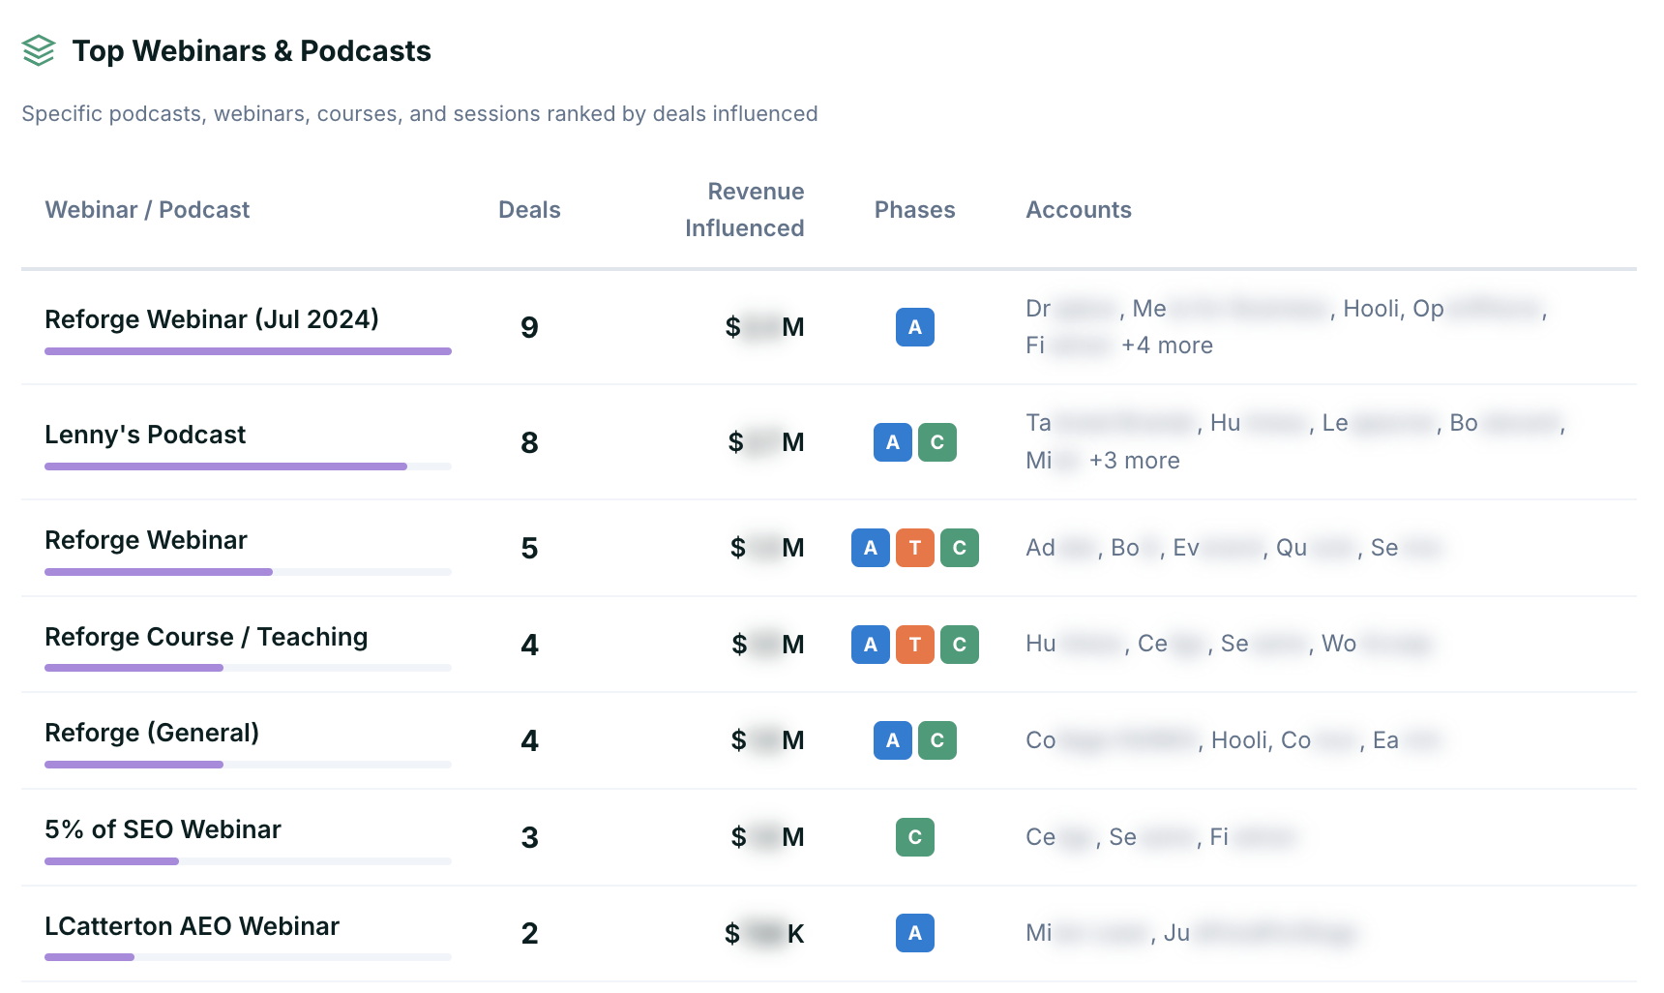Click the orange T badge in Reforge Course / Teaching row
This screenshot has height=993, width=1664.
click(x=914, y=645)
